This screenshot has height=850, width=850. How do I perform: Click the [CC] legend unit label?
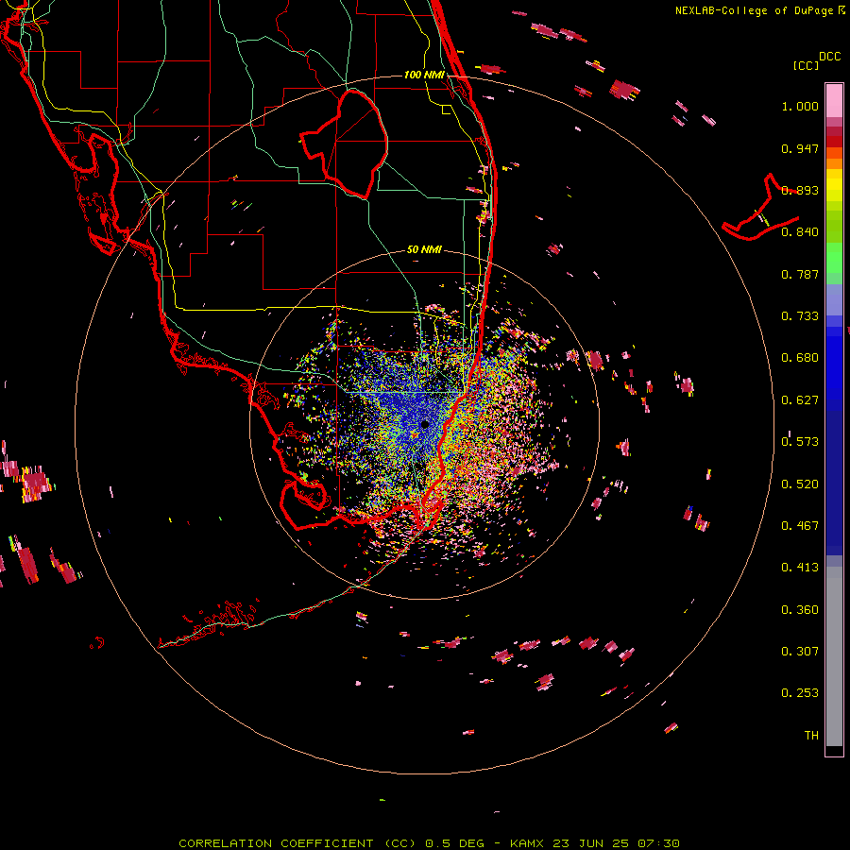(x=806, y=65)
